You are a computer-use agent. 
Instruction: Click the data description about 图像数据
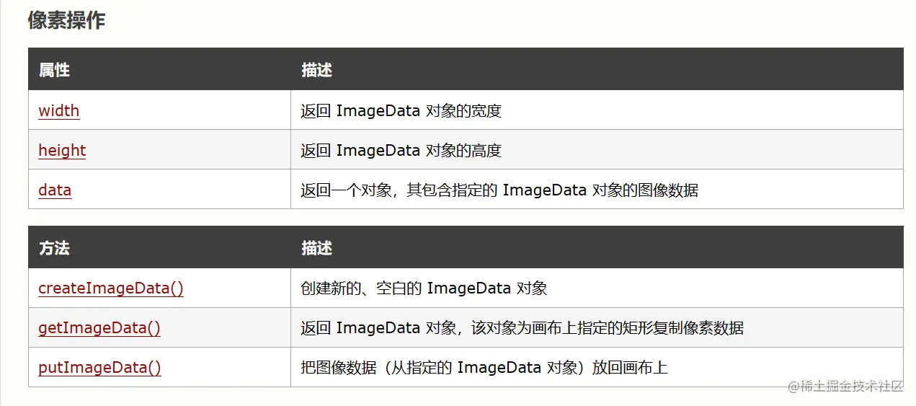(499, 190)
